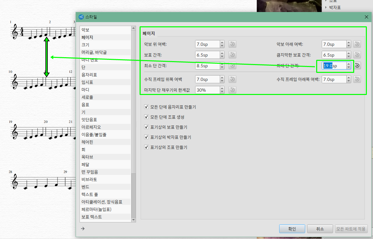Cancel the style dialog with 취소
The image size is (373, 239).
[320, 229]
